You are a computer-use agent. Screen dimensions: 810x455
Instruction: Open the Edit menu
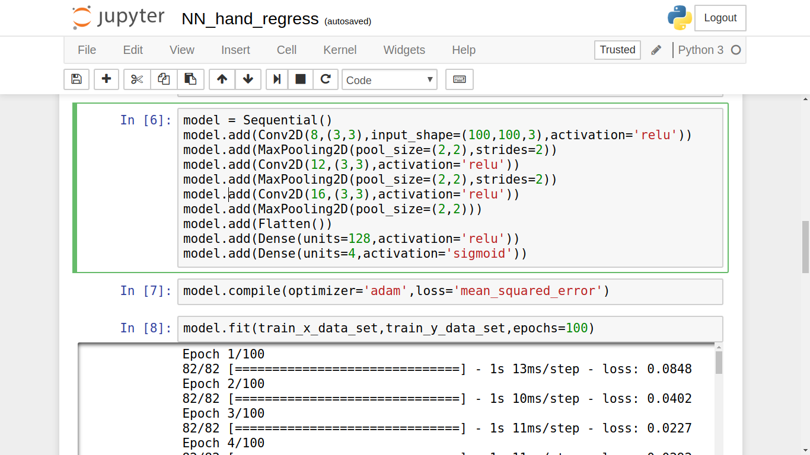133,50
